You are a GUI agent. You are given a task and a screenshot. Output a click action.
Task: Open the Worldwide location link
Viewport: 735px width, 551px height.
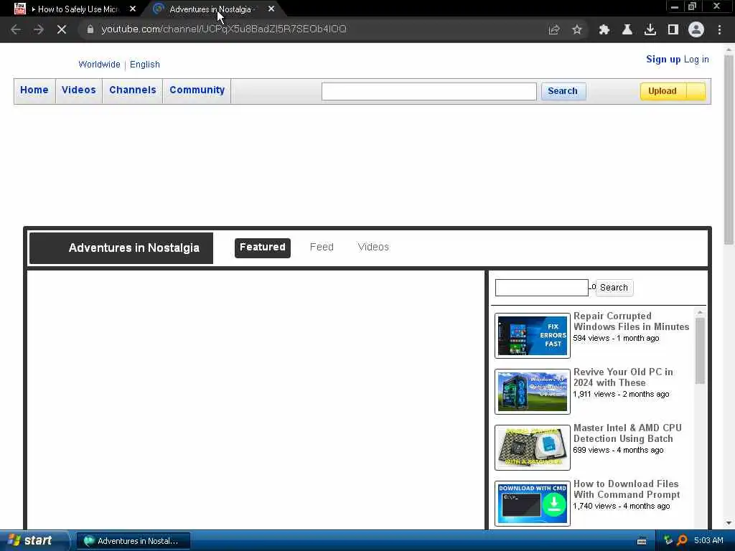[99, 64]
